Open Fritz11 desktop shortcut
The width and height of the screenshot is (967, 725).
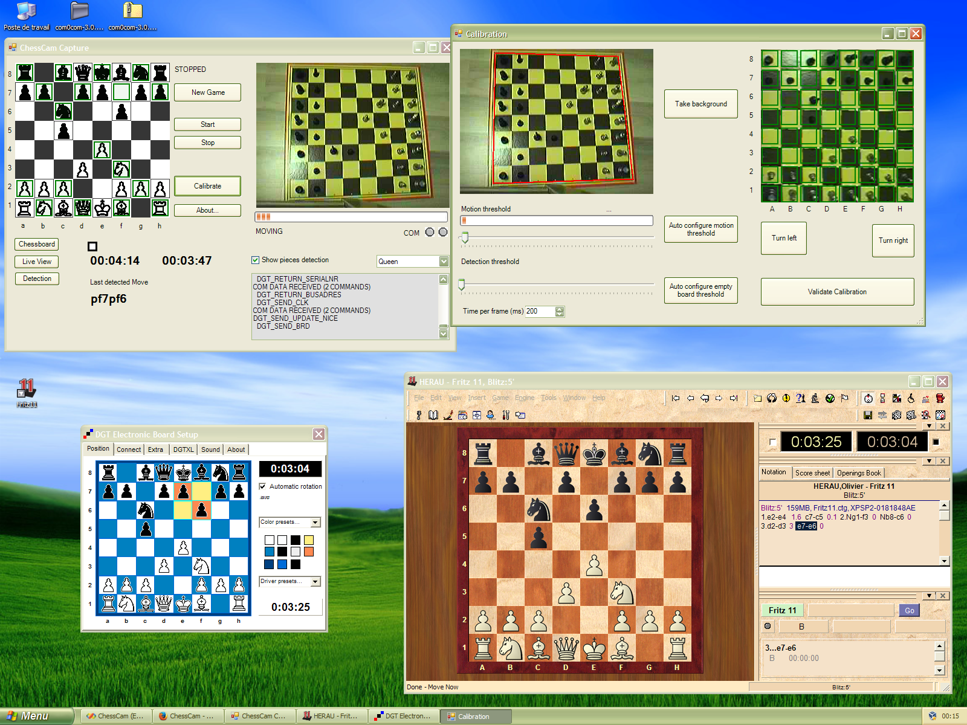click(x=27, y=393)
